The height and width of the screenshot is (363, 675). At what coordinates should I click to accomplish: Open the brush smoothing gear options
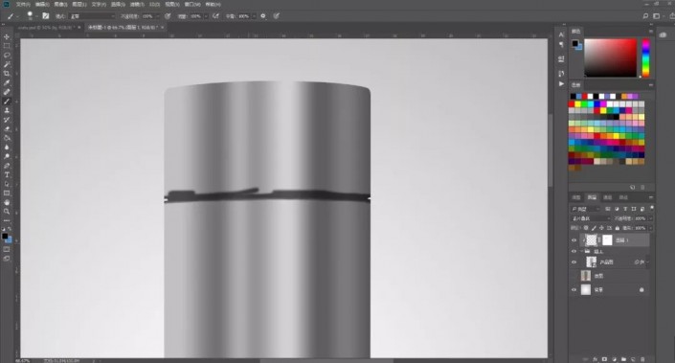click(x=263, y=16)
